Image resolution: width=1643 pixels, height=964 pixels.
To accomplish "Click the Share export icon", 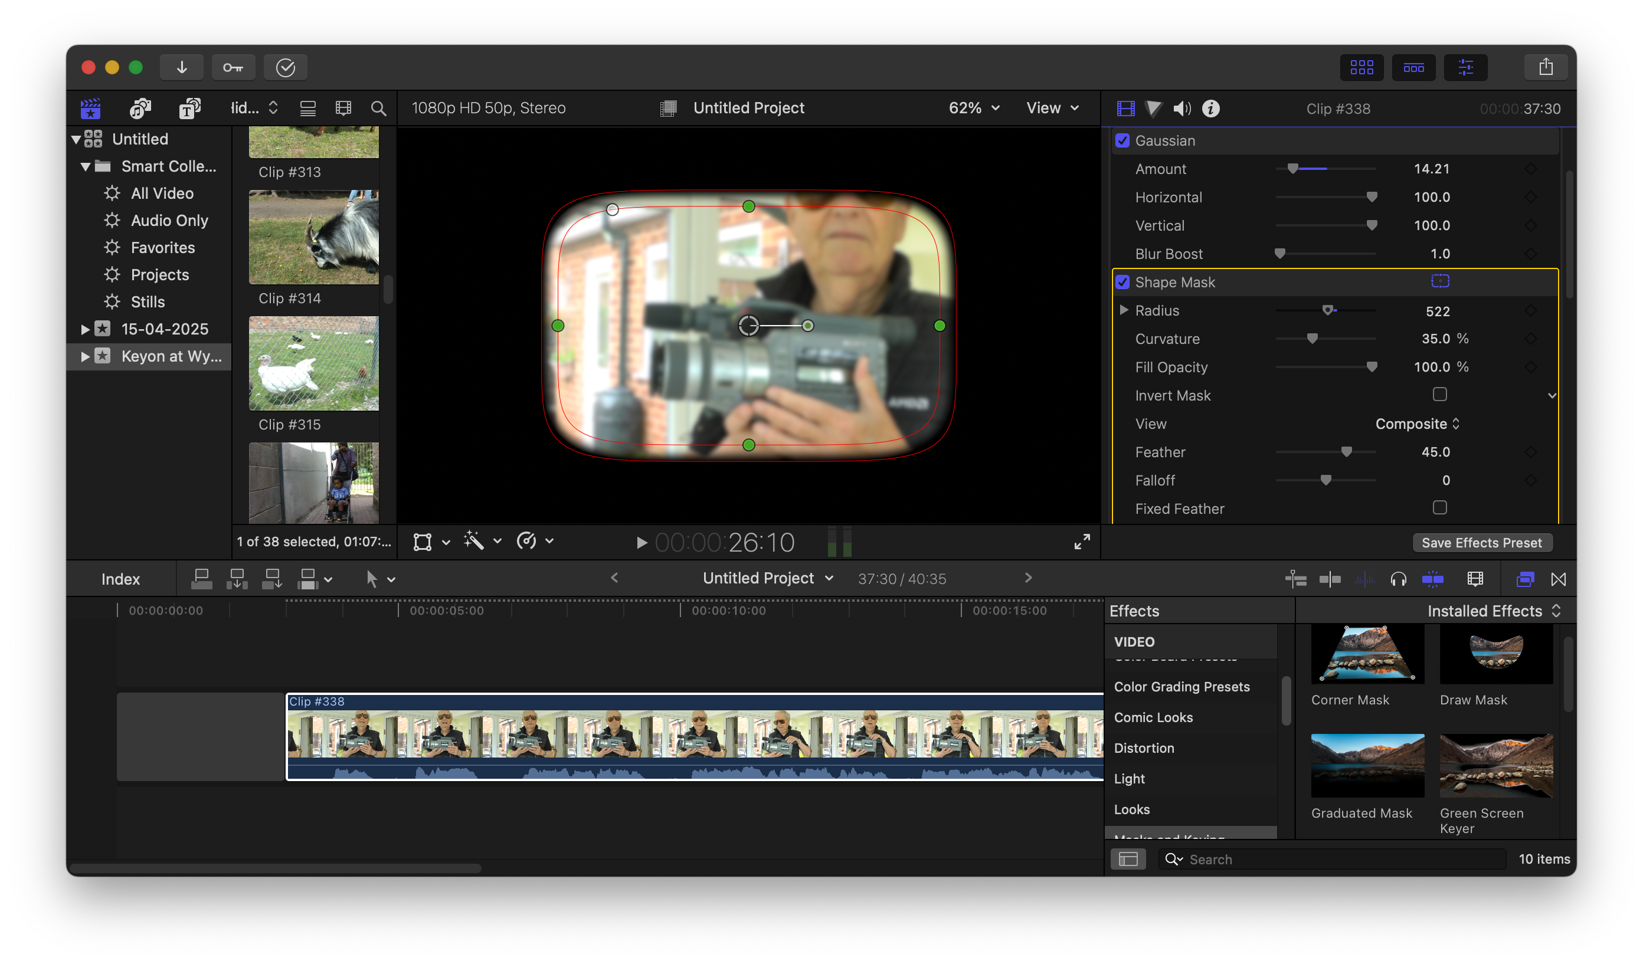I will pyautogui.click(x=1546, y=67).
